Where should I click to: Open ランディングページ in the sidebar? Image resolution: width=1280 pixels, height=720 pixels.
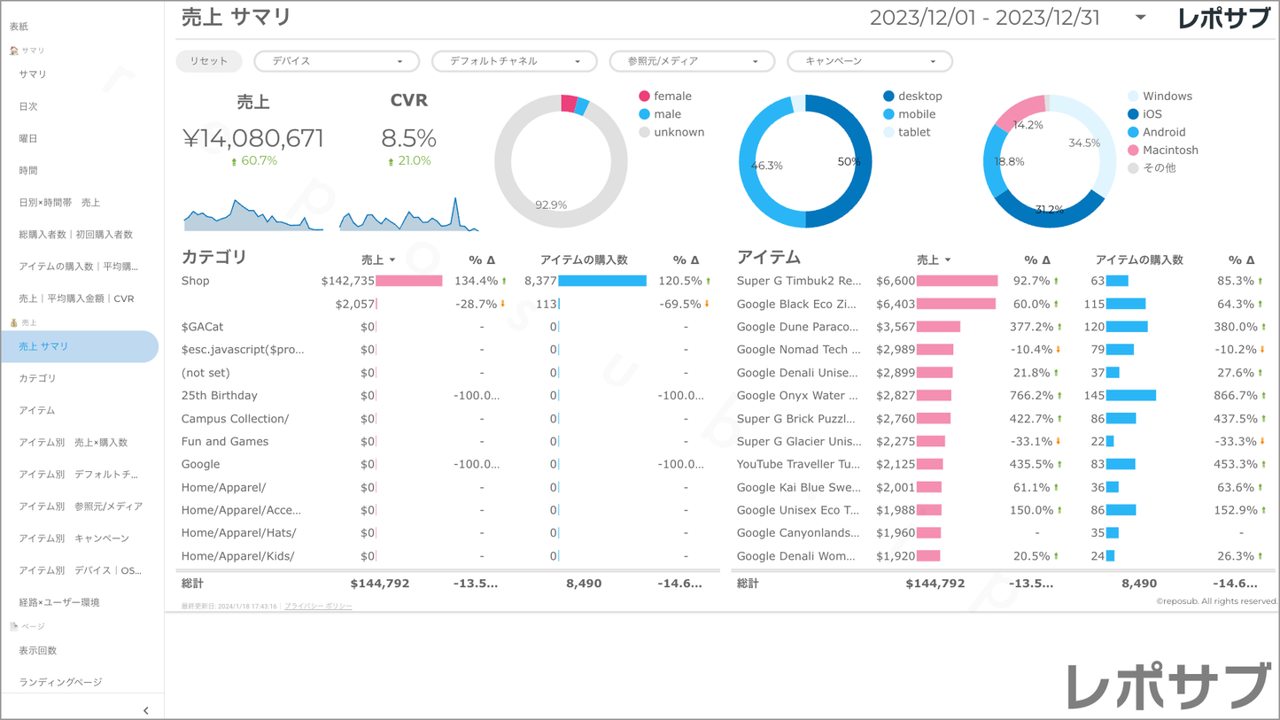(x=60, y=682)
